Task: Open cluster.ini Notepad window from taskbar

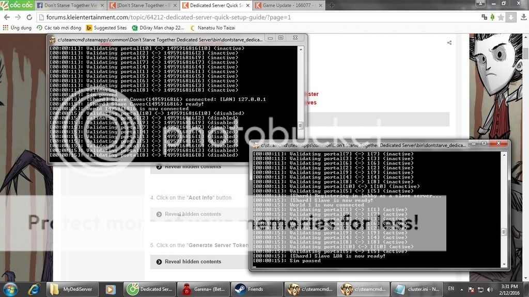Action: click(x=412, y=289)
